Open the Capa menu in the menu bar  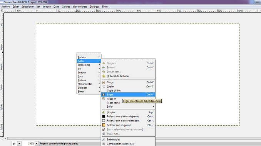click(56, 7)
